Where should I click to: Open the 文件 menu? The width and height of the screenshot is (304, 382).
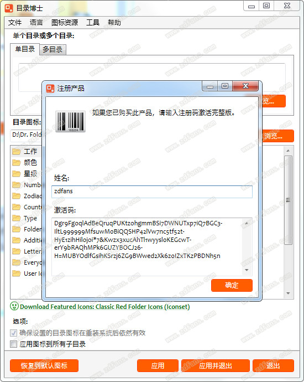tap(15, 23)
